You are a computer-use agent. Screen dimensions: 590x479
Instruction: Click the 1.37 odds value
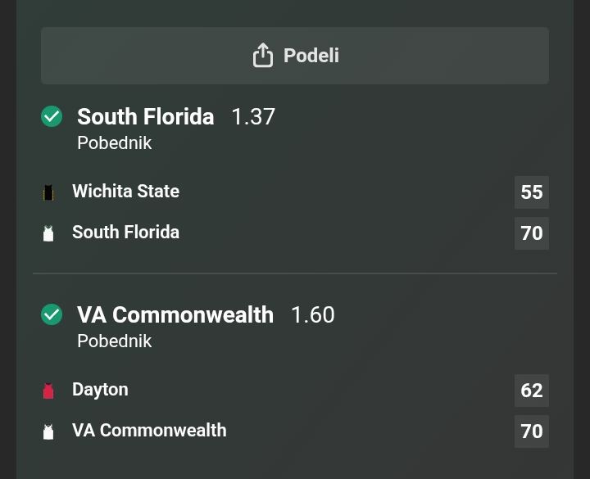[x=253, y=116]
